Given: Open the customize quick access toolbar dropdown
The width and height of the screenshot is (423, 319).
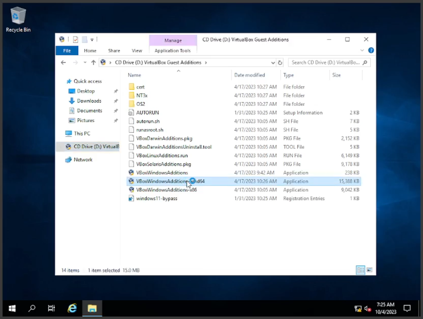Looking at the screenshot, I should pyautogui.click(x=92, y=40).
